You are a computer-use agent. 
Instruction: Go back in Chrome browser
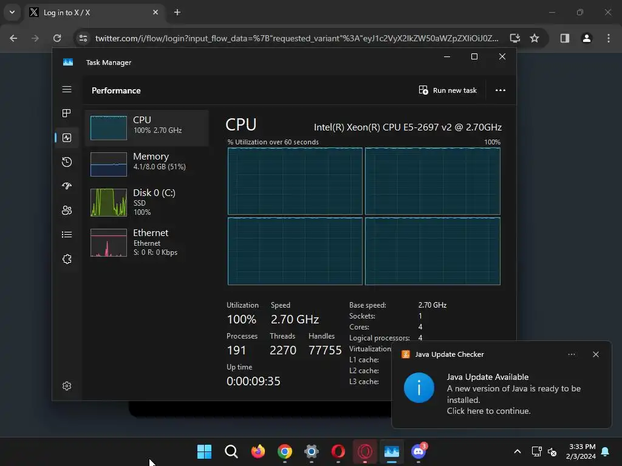[x=13, y=38]
